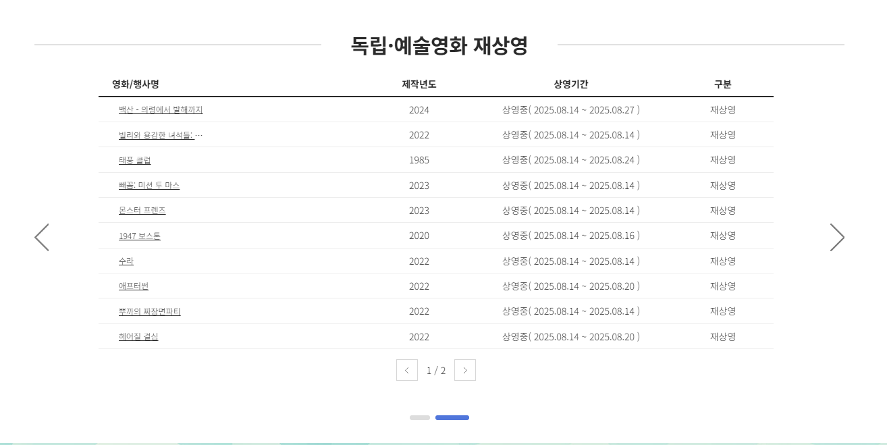Click the pagination previous arrow button
The image size is (887, 445).
[x=407, y=370]
